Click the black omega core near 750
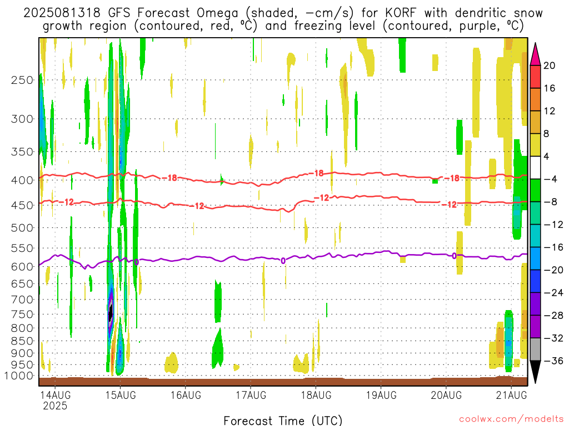569x426 pixels. 111,312
